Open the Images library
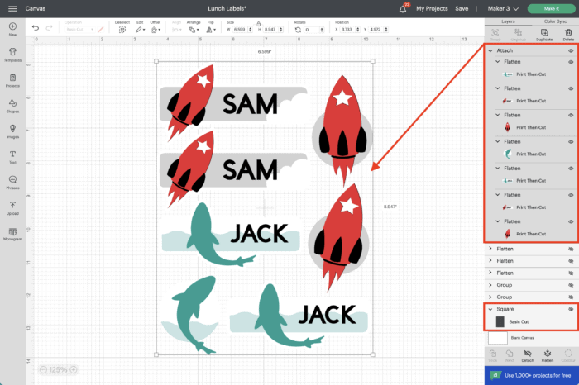Image resolution: width=579 pixels, height=385 pixels. [x=12, y=131]
